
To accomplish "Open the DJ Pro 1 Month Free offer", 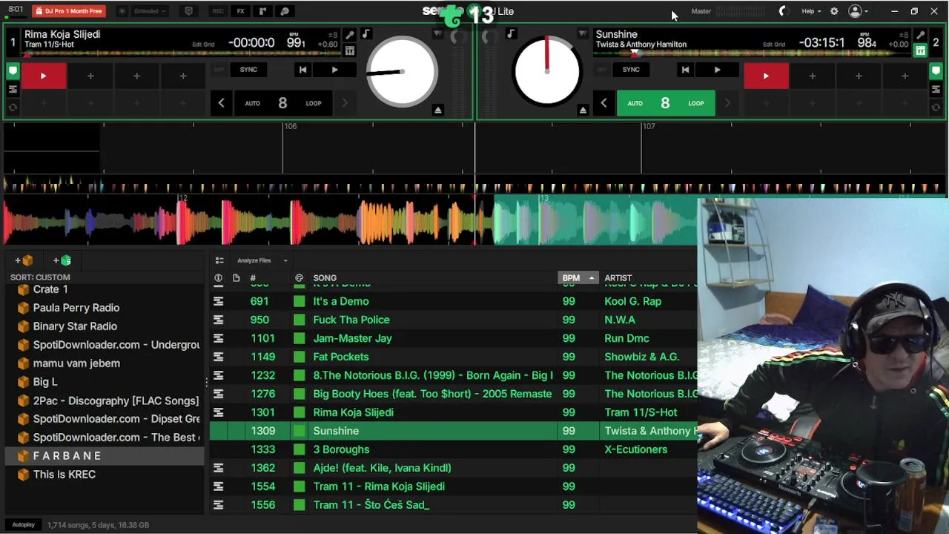I will point(69,11).
